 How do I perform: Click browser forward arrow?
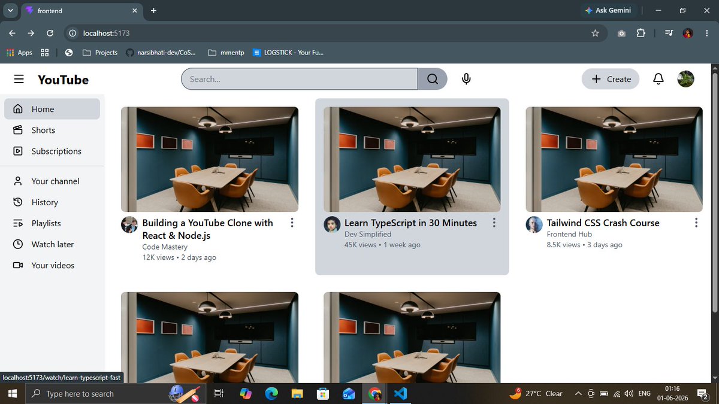tap(31, 33)
